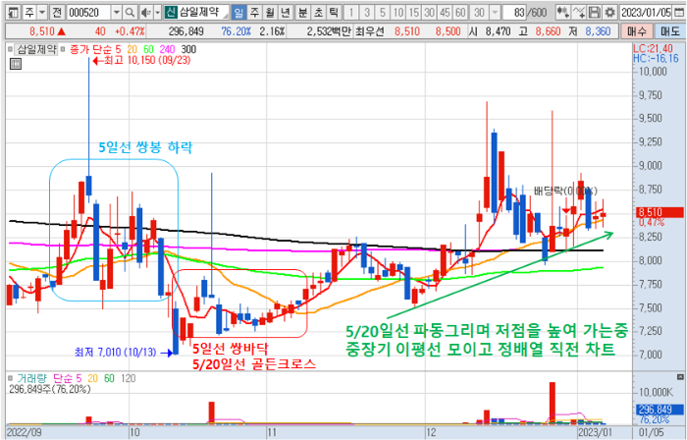Image resolution: width=687 pixels, height=440 pixels.
Task: Click the speaker sound alert icon
Action: pos(146,12)
